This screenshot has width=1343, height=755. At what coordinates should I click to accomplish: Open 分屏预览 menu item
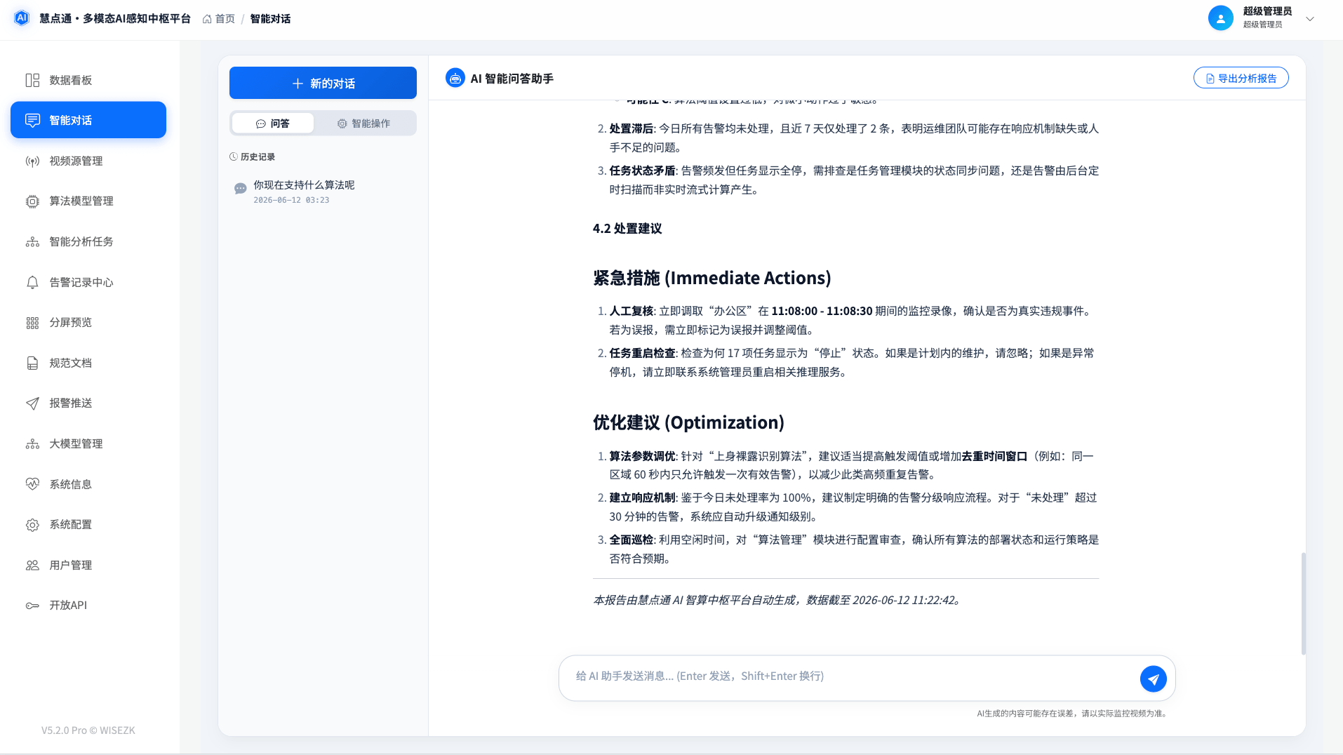[x=88, y=323]
